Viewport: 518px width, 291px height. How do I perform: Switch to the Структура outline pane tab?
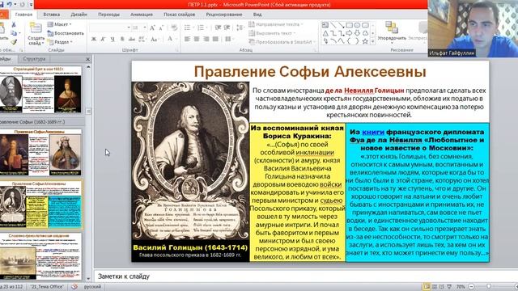pos(34,59)
